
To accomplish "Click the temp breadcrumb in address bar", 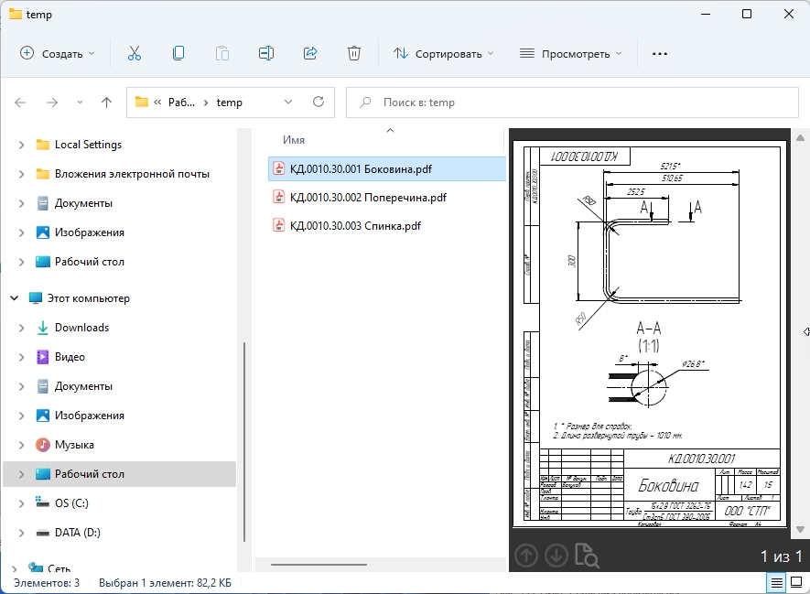I will [230, 103].
